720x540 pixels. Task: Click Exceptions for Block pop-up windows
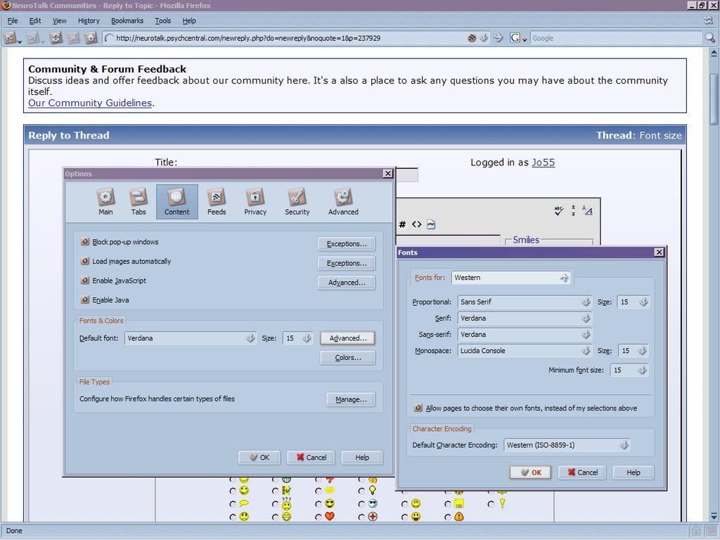click(347, 244)
